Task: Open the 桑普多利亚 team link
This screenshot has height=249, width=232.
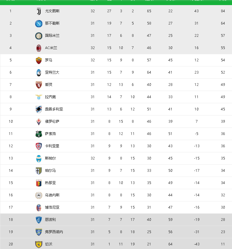Action: [x=54, y=109]
